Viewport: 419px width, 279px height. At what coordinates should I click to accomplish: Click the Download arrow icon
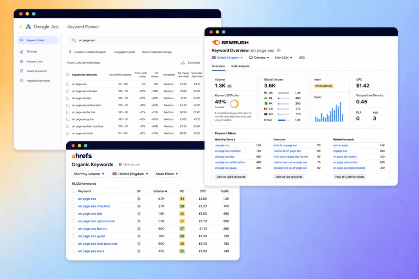(x=183, y=62)
